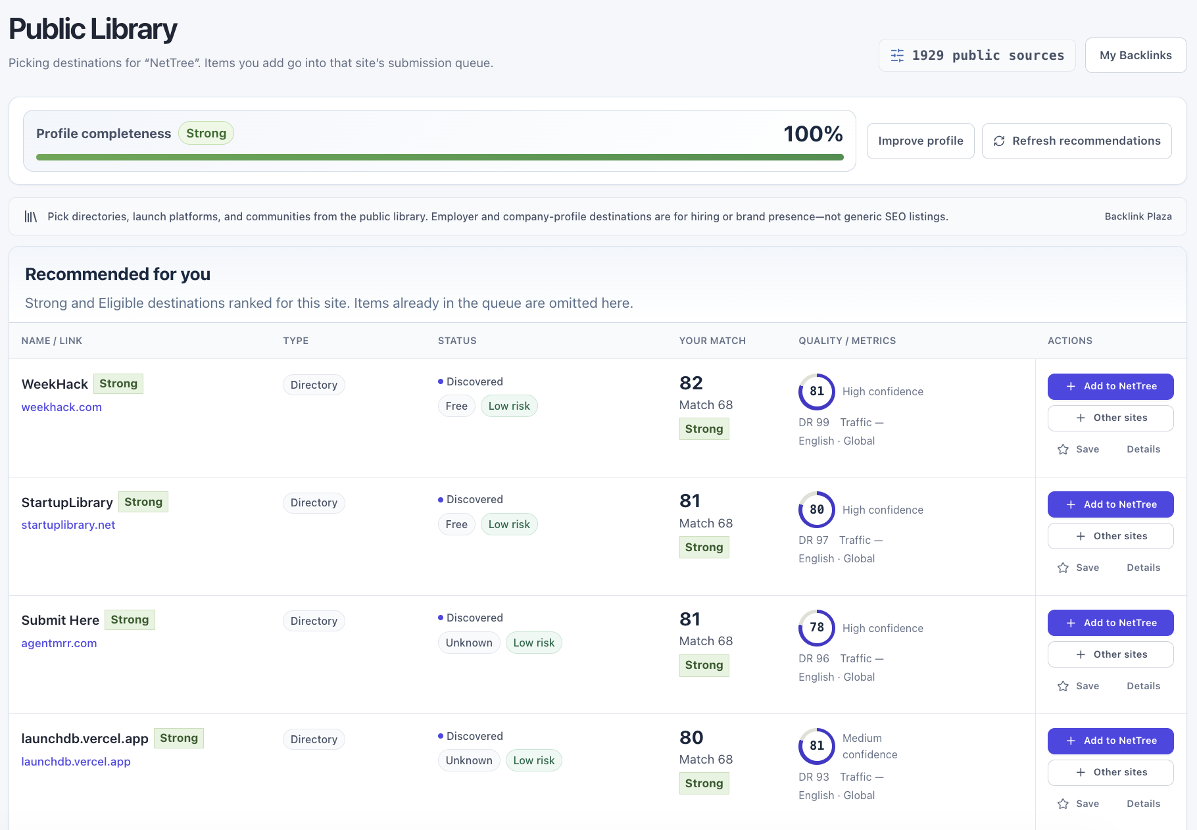1197x830 pixels.
Task: Click the plus icon on launchdb's Add to NetTree
Action: (x=1071, y=741)
